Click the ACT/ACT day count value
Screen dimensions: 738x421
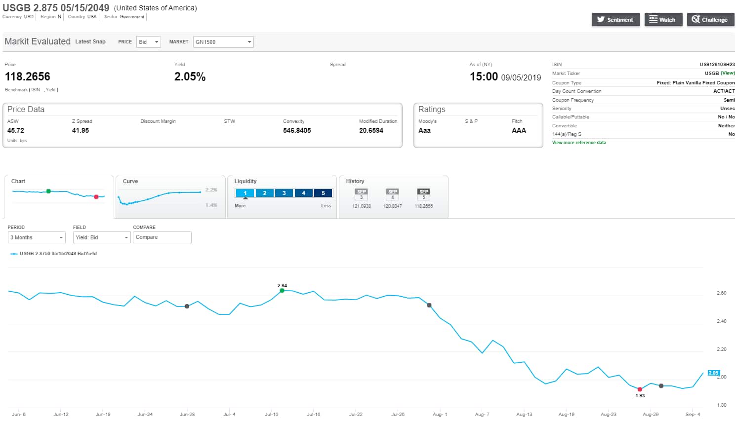(x=724, y=91)
